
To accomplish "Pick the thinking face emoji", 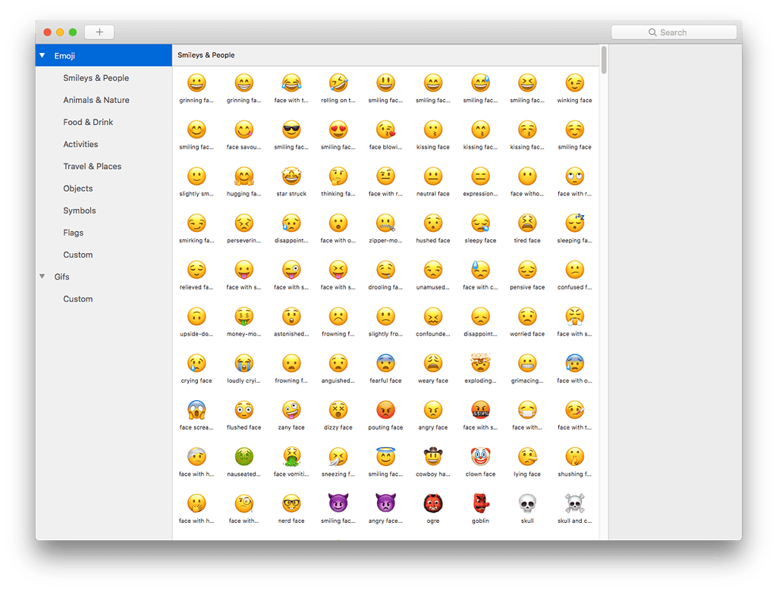I will (338, 177).
